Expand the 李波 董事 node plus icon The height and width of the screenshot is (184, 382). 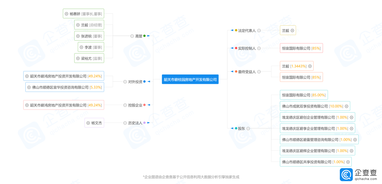tap(82, 47)
